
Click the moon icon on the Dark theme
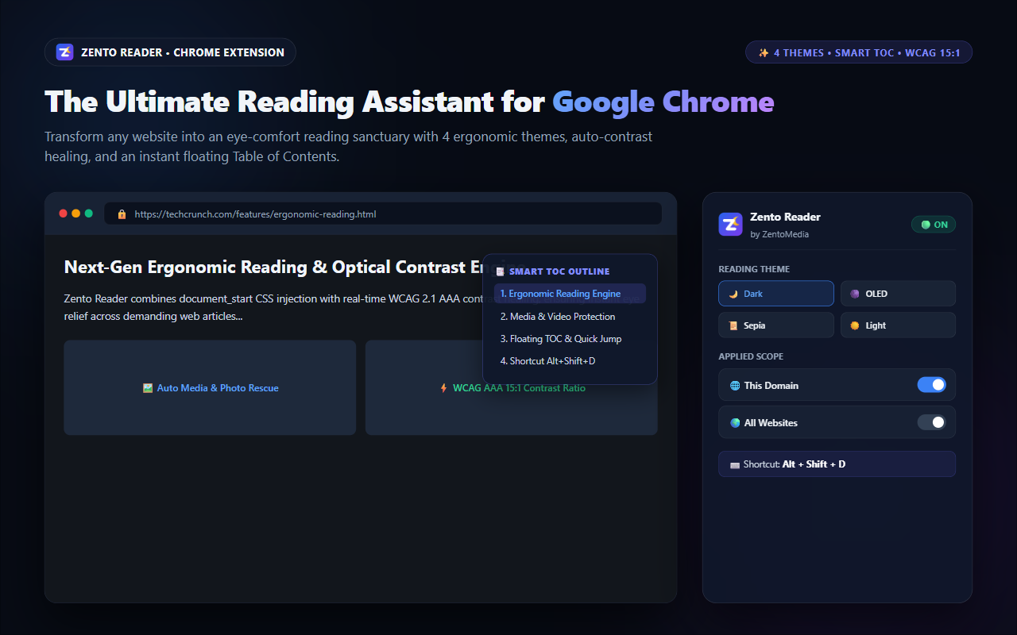click(x=734, y=294)
